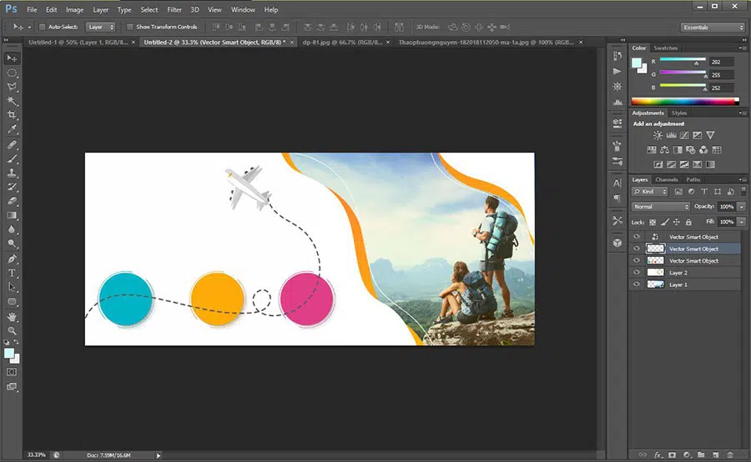The width and height of the screenshot is (751, 462).
Task: Click the delete layer trash icon
Action: pyautogui.click(x=729, y=454)
